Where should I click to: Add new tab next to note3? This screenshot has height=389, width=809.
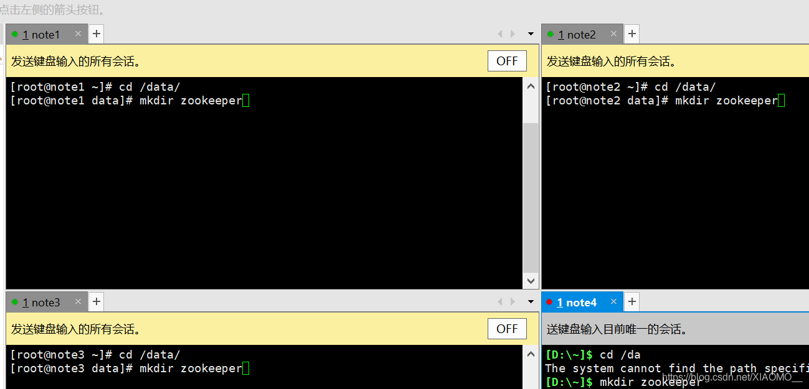(97, 303)
